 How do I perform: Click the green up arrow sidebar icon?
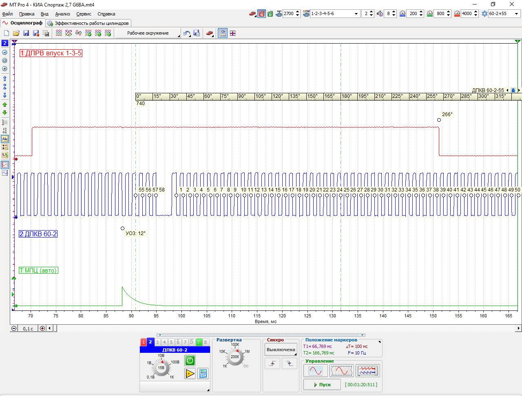click(x=5, y=105)
